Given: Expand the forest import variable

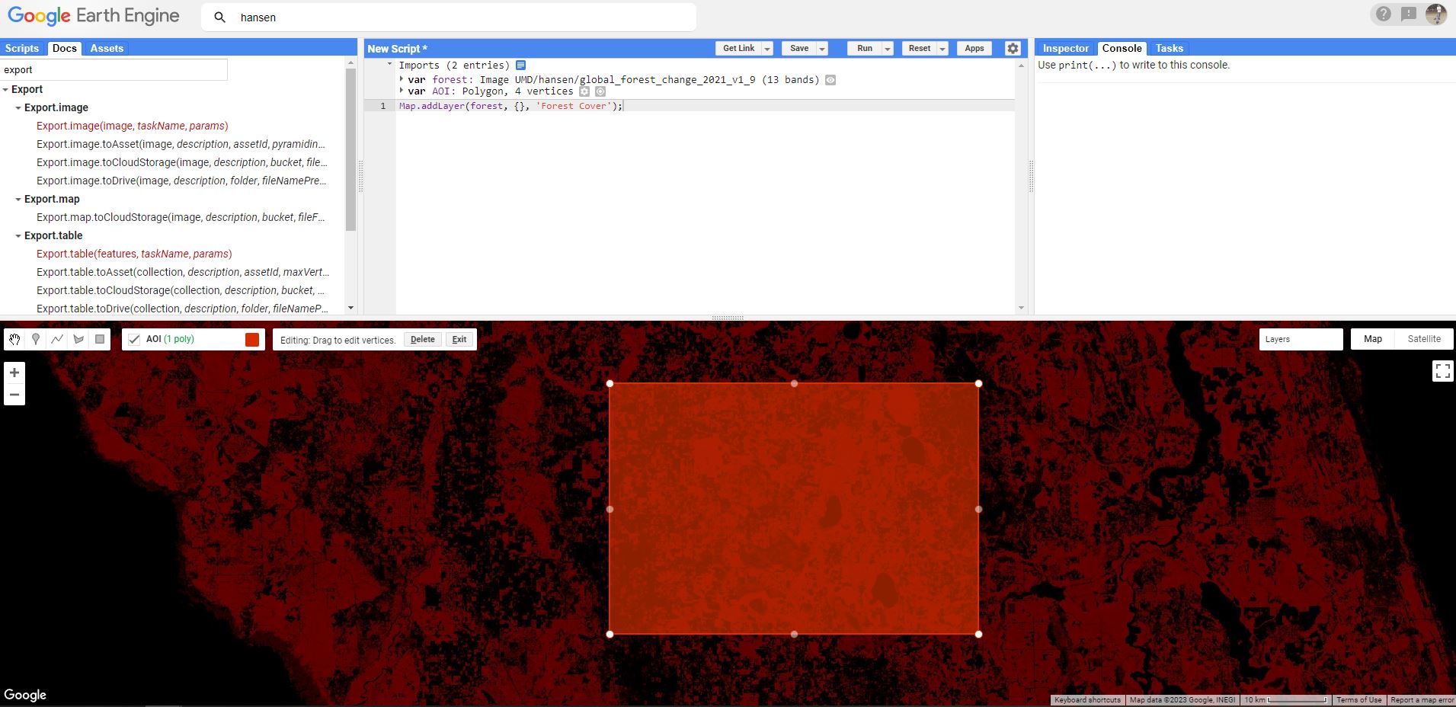Looking at the screenshot, I should point(402,79).
